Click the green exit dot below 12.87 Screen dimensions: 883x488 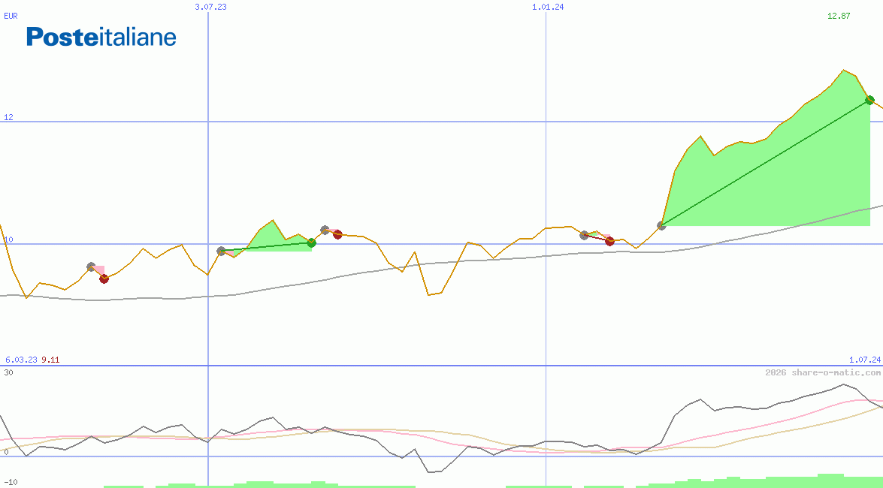click(869, 100)
